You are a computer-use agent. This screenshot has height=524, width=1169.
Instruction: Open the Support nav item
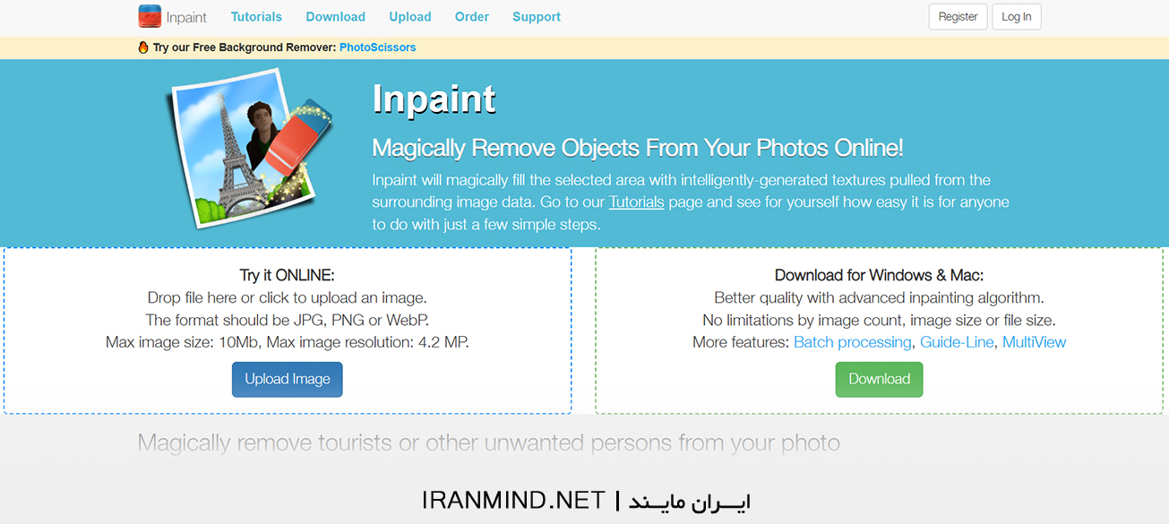point(537,17)
